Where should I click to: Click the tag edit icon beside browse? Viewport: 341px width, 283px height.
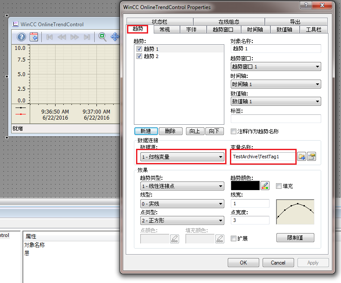click(x=311, y=157)
